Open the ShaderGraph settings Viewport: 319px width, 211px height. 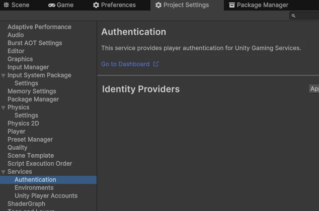[26, 203]
